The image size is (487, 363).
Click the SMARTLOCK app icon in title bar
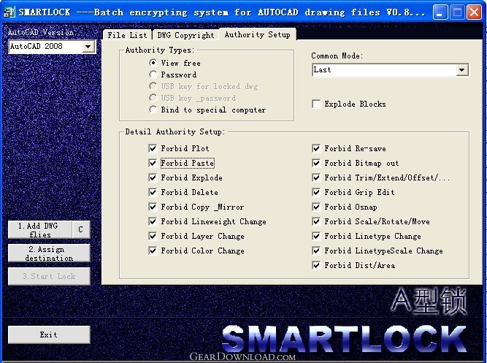click(x=9, y=12)
